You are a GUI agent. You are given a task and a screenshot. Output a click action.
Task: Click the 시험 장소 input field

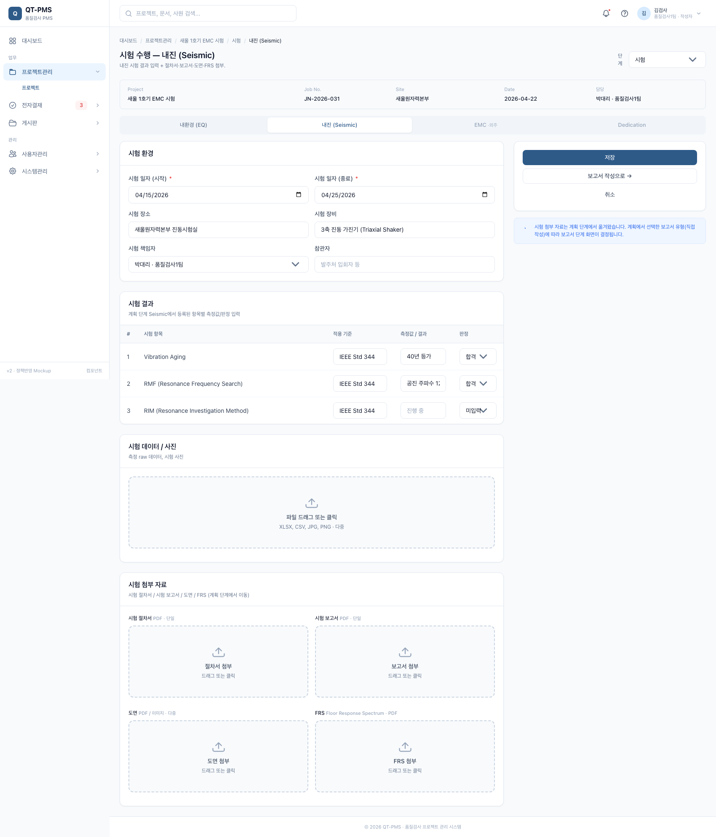pyautogui.click(x=218, y=230)
